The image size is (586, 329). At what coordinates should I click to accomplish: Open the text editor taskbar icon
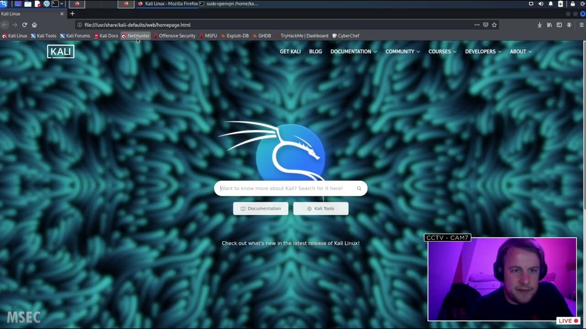coord(38,4)
